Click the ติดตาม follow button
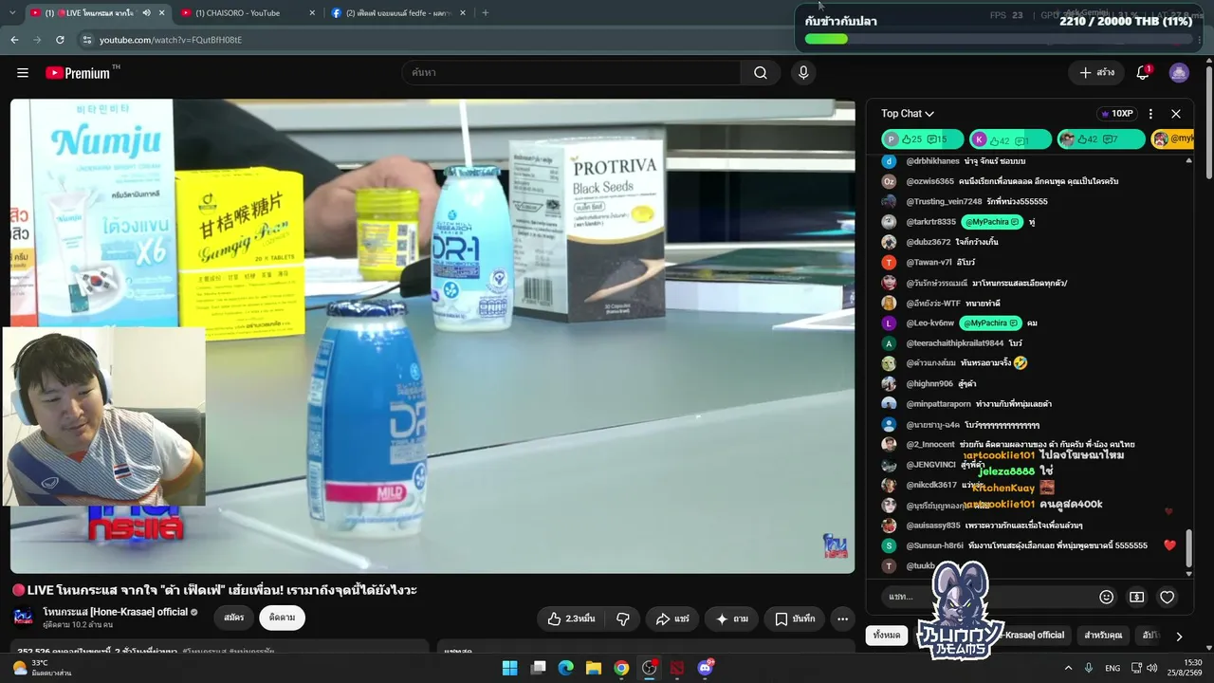Screen dimensions: 1214x683 [x=282, y=618]
